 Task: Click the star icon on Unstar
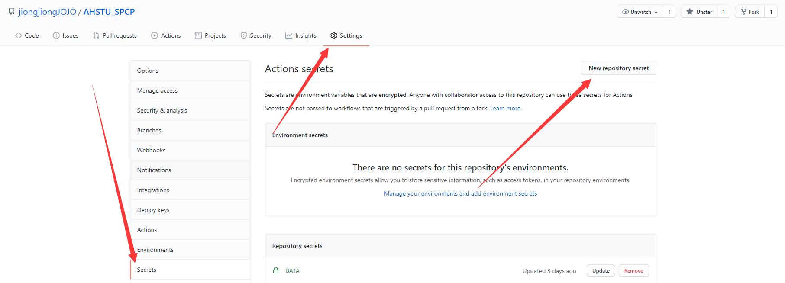[690, 12]
